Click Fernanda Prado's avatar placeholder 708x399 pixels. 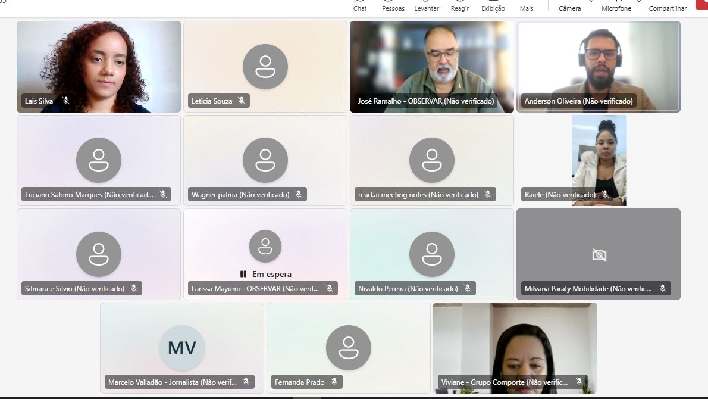coord(349,348)
